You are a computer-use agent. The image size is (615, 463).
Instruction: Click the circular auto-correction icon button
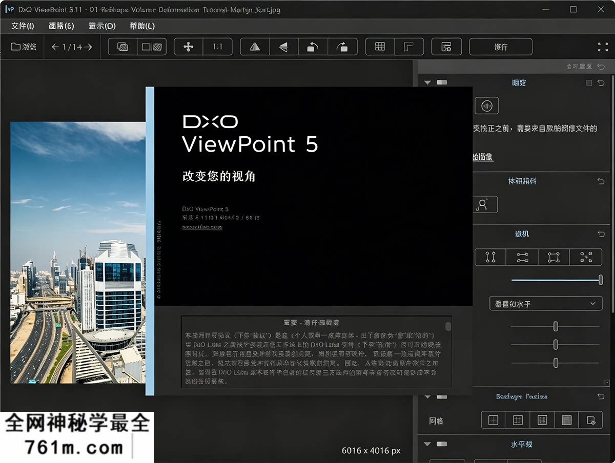click(486, 106)
